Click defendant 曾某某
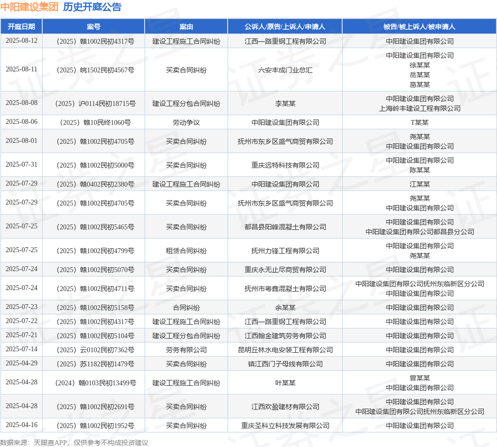497x447 pixels. click(x=420, y=378)
